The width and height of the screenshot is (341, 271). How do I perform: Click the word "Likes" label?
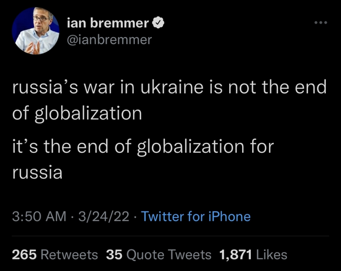[x=272, y=255]
